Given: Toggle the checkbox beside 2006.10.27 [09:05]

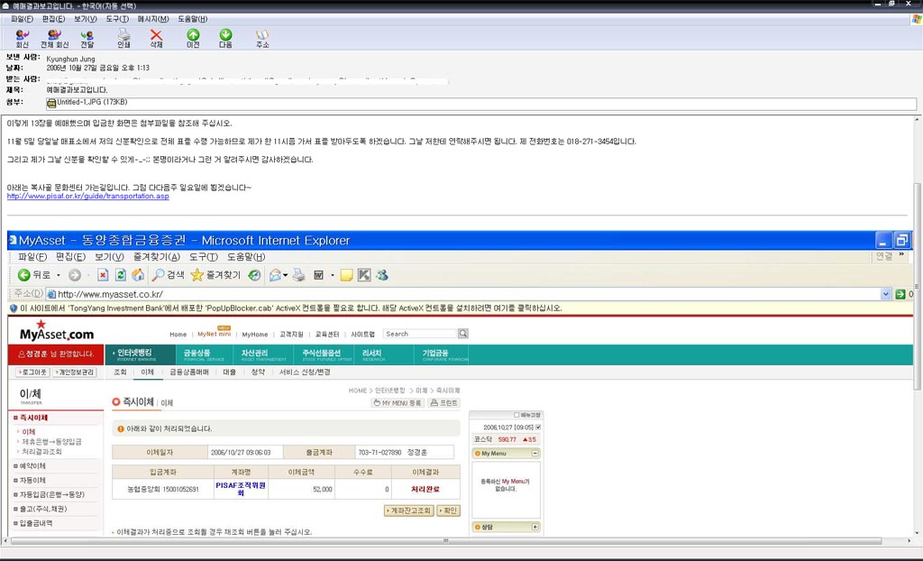Looking at the screenshot, I should [538, 428].
